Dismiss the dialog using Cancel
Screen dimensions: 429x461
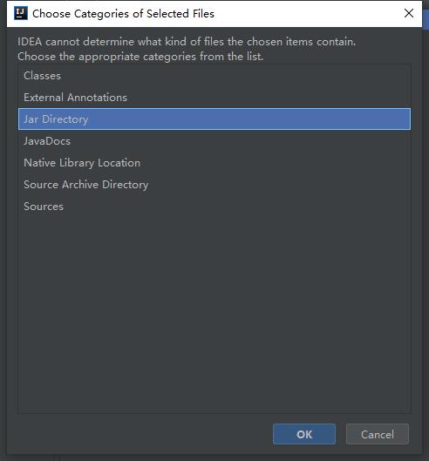click(378, 434)
